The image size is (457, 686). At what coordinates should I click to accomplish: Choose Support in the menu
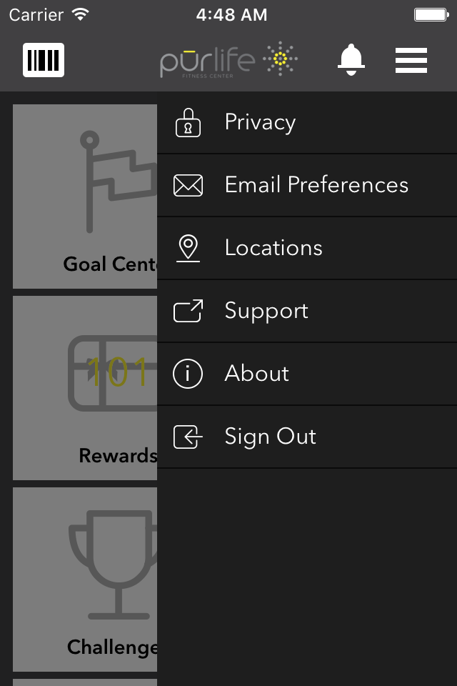307,311
